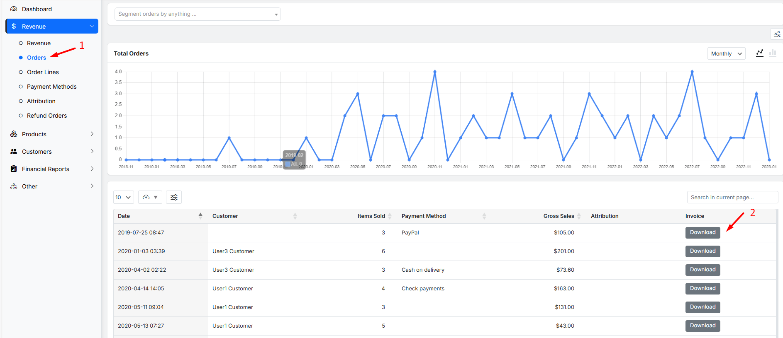Open the rows-per-page dropdown showing 10
Image resolution: width=783 pixels, height=338 pixels.
click(x=123, y=198)
